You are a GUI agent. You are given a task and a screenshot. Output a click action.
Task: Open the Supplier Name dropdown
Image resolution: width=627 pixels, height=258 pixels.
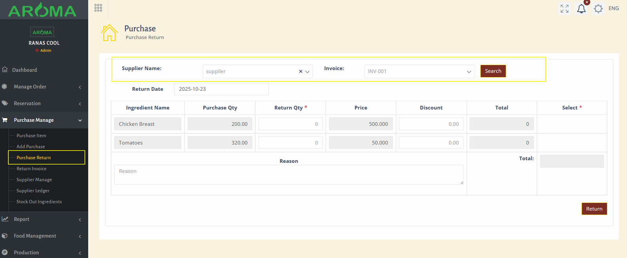[251, 72]
